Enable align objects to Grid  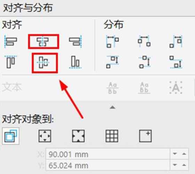pyautogui.click(x=112, y=136)
